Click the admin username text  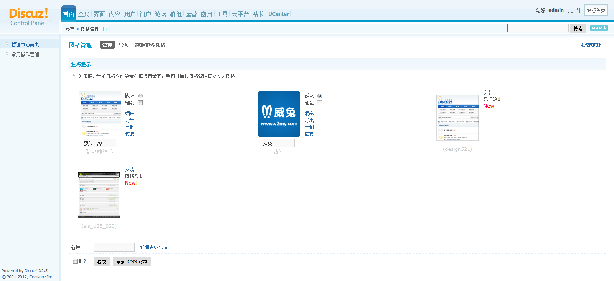[x=556, y=10]
